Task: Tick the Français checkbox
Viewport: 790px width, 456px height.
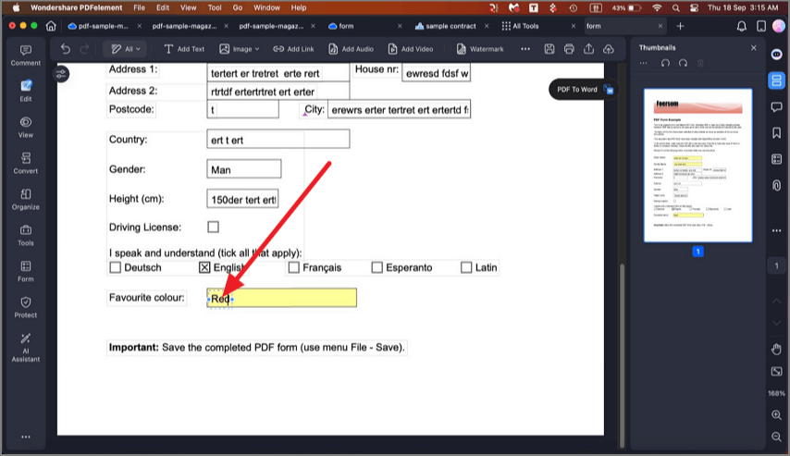Action: 294,267
